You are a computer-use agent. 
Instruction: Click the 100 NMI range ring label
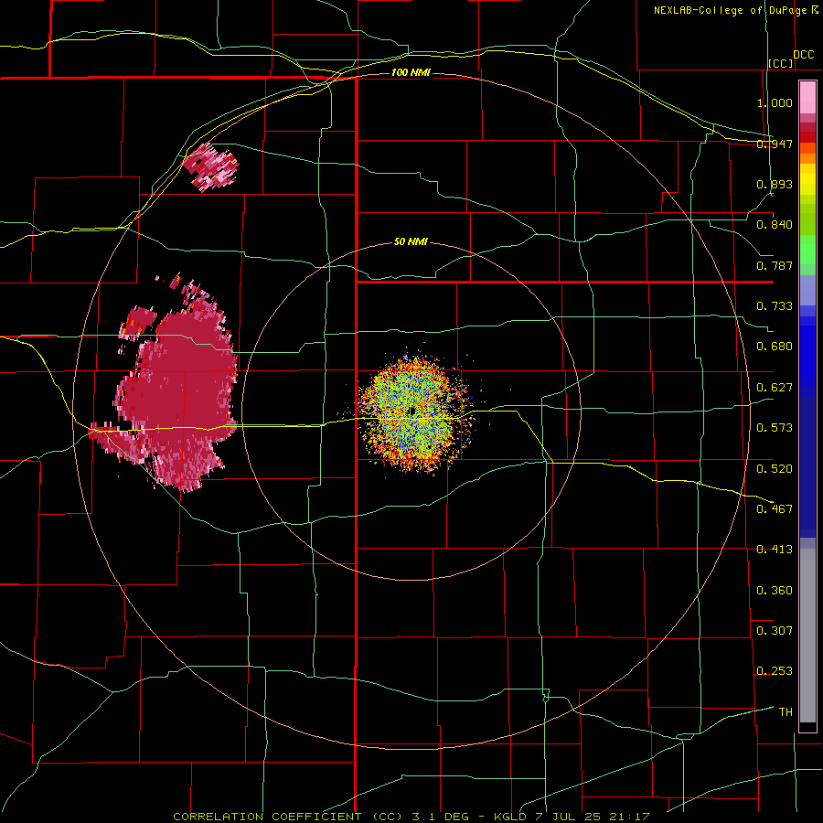(411, 72)
